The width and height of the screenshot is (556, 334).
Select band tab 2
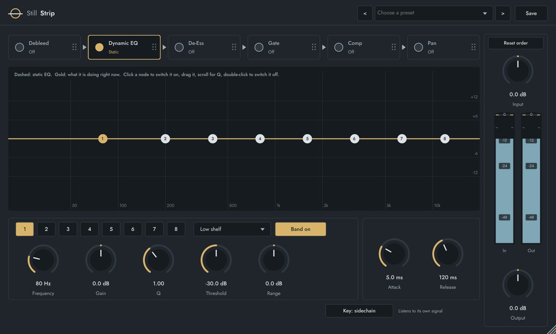point(46,229)
